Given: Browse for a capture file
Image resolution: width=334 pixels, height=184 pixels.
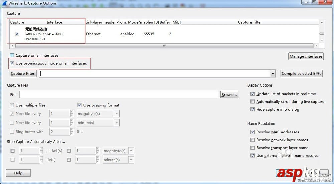Looking at the screenshot, I should coord(229,95).
